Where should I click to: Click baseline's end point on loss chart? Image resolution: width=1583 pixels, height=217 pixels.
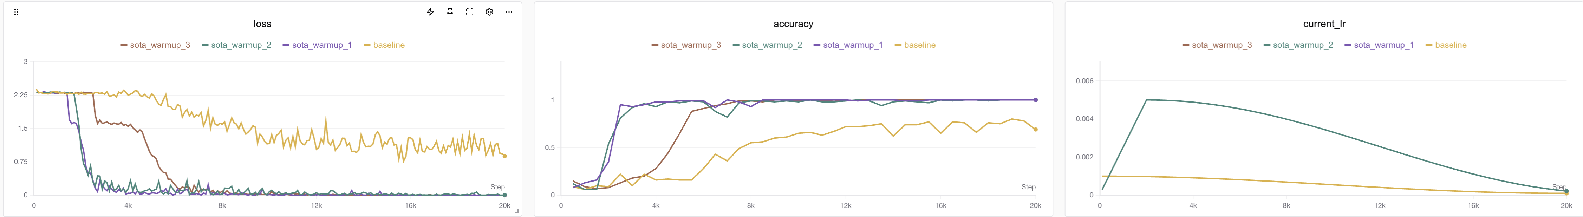(x=504, y=156)
